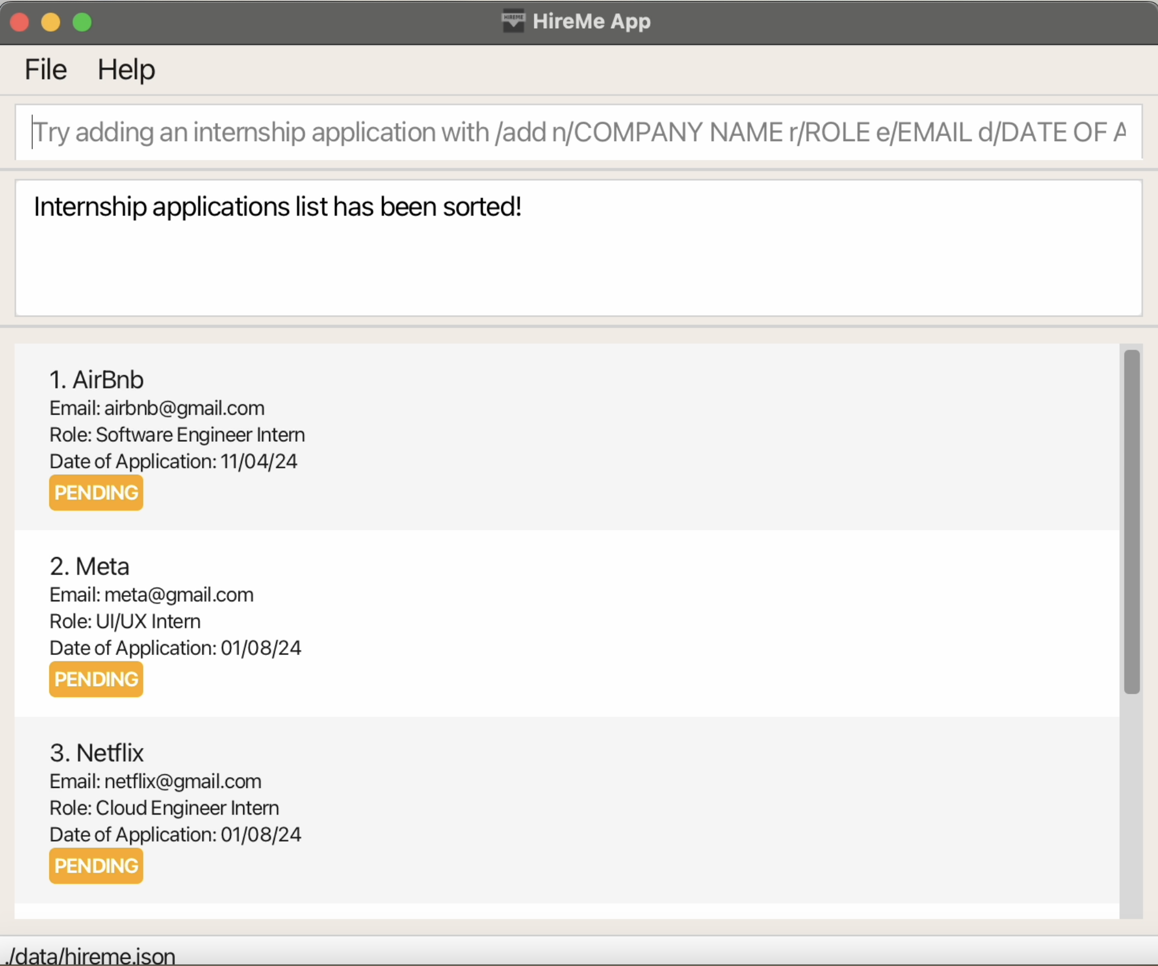Minimize the HireMe App window
1158x966 pixels.
pyautogui.click(x=51, y=22)
